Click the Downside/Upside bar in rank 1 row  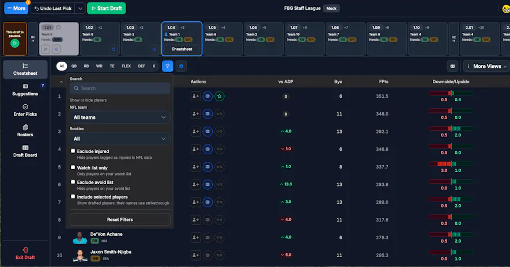[x=451, y=93]
